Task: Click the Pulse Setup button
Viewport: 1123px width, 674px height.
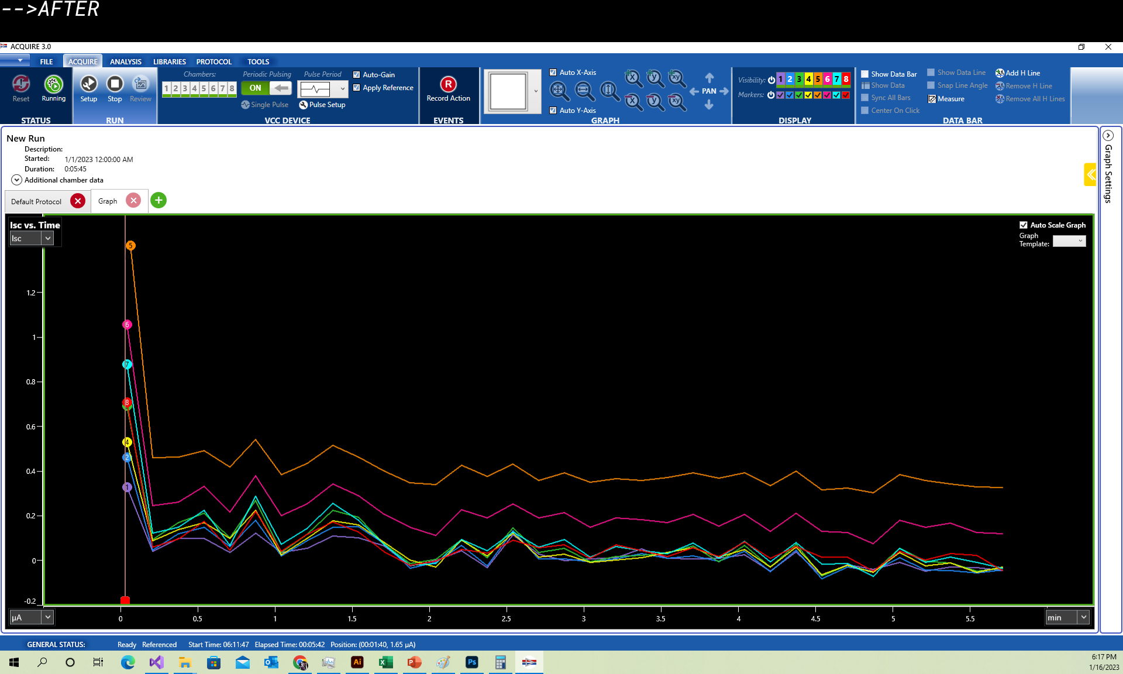Action: 322,105
